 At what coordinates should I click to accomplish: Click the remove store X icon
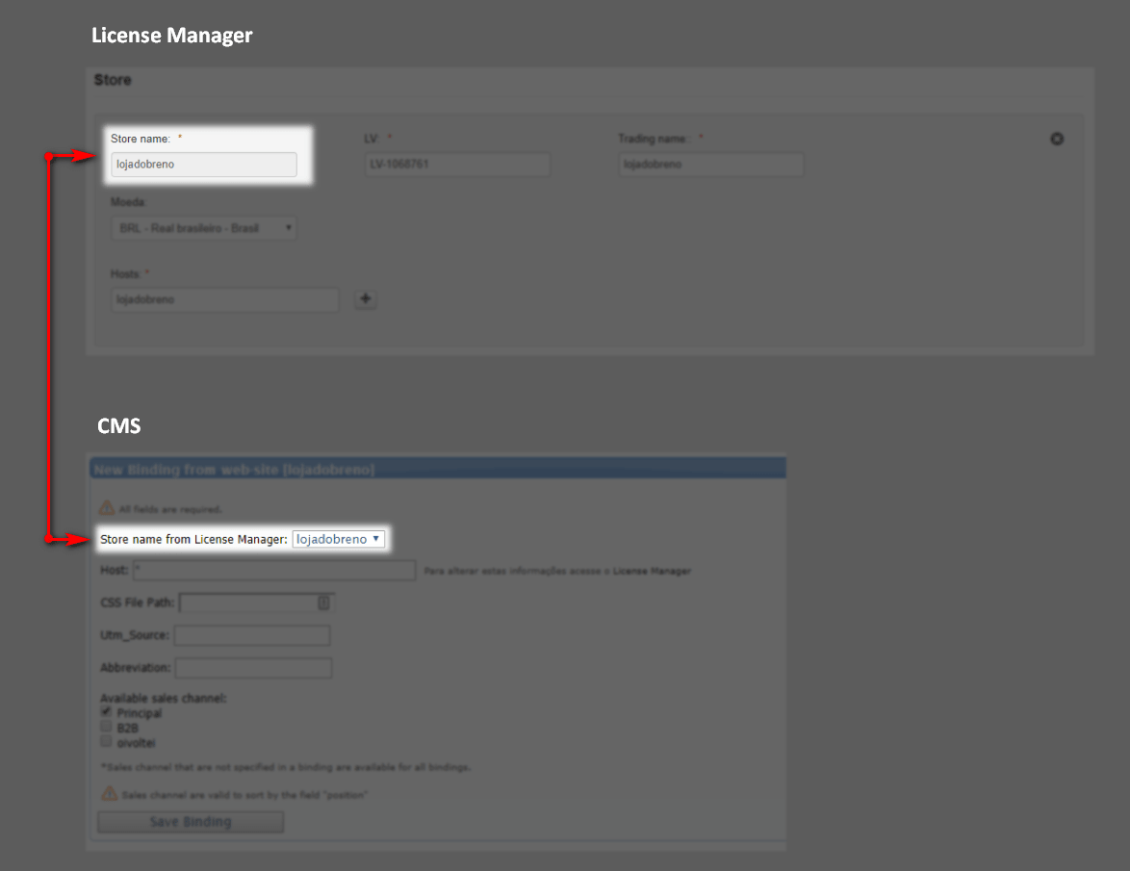[1056, 140]
